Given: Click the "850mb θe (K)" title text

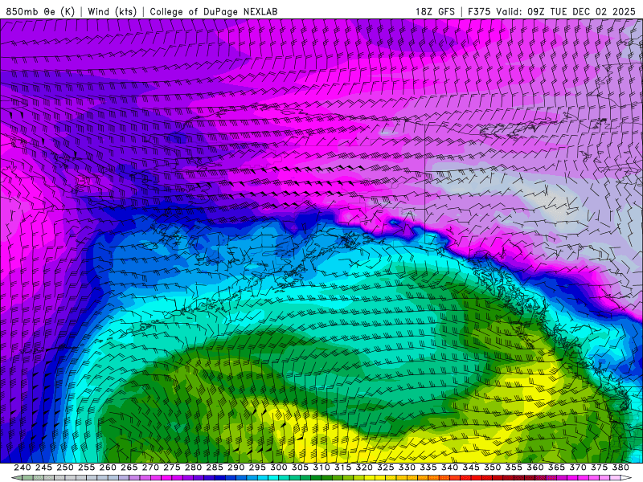Looking at the screenshot, I should pyautogui.click(x=41, y=11).
